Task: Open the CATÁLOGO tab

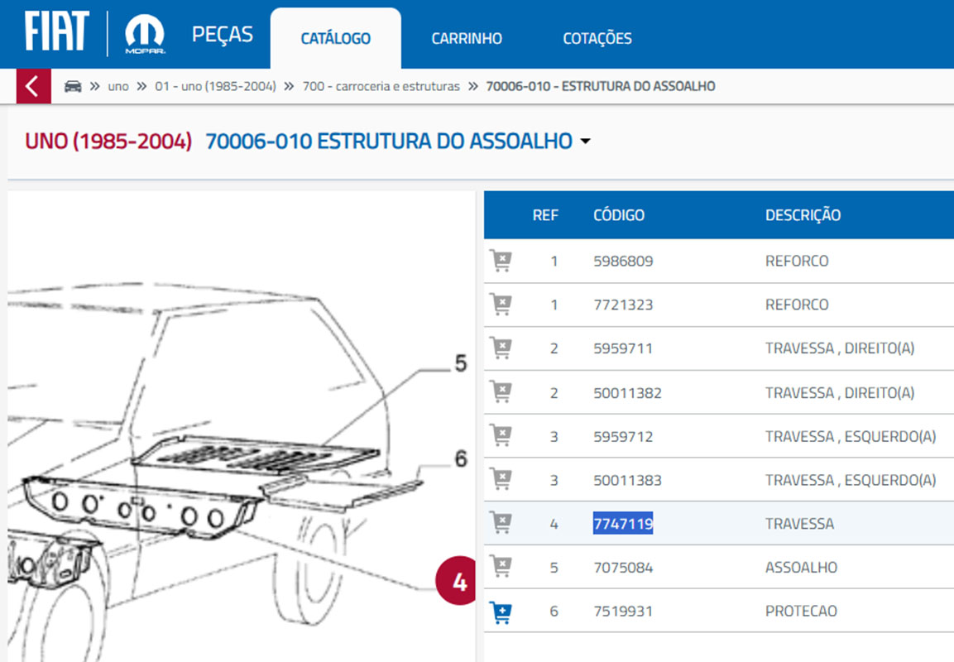Action: pos(335,39)
